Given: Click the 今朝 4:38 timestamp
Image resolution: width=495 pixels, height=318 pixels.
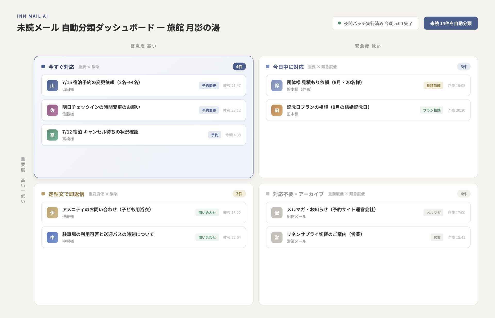Looking at the screenshot, I should click(x=233, y=135).
